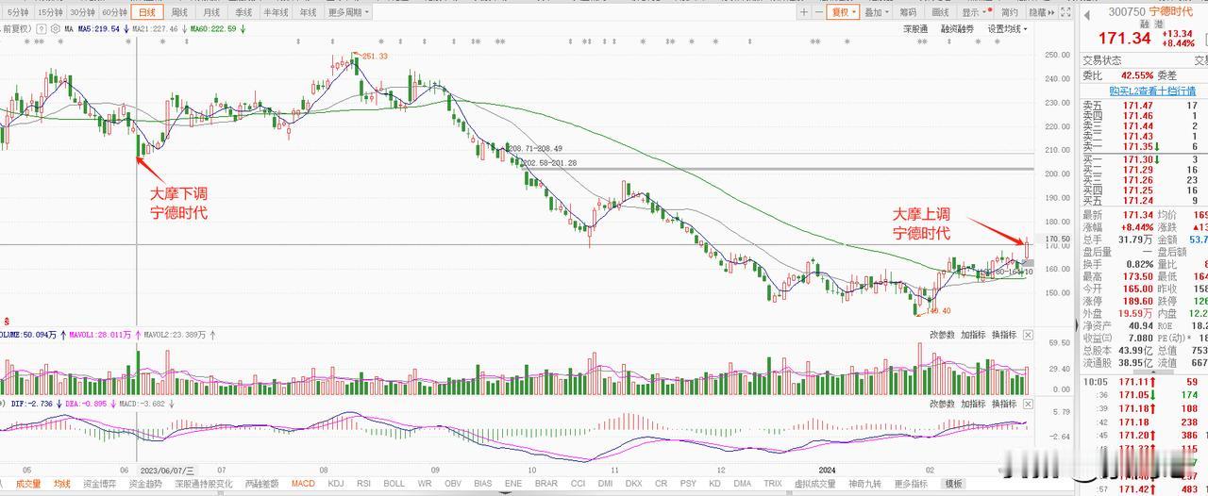Switch to 15分钟 period

click(x=50, y=12)
